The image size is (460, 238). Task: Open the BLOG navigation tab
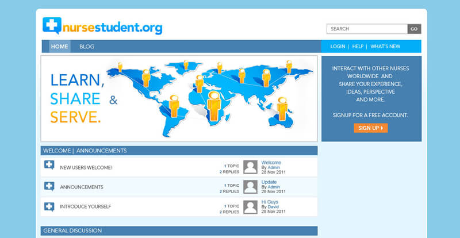(87, 47)
